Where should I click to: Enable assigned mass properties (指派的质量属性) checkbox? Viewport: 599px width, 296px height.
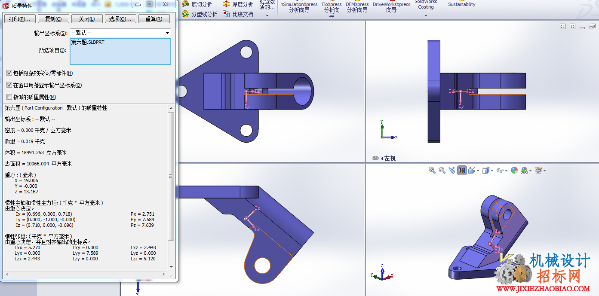tap(9, 97)
